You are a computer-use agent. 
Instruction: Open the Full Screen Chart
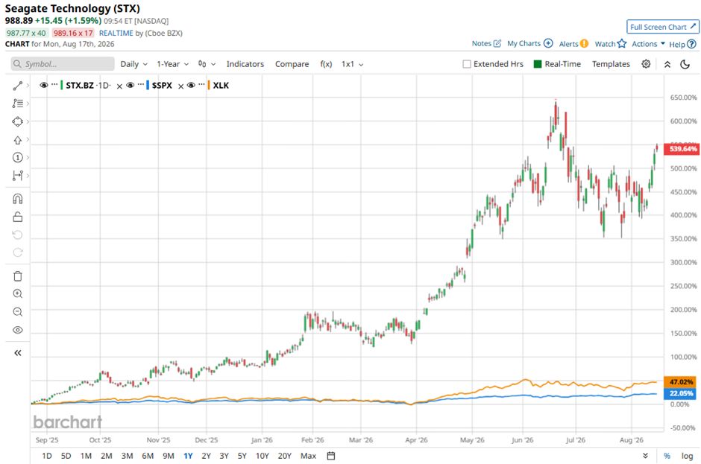point(662,27)
